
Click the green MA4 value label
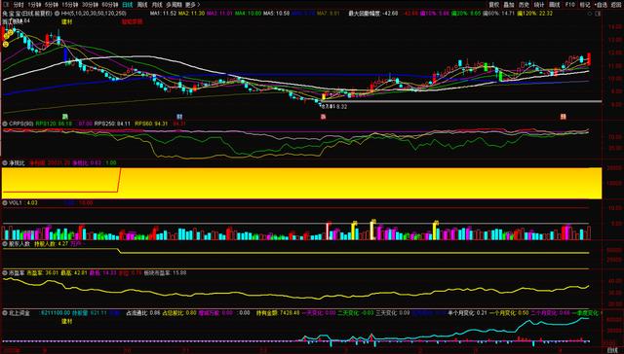[248, 13]
